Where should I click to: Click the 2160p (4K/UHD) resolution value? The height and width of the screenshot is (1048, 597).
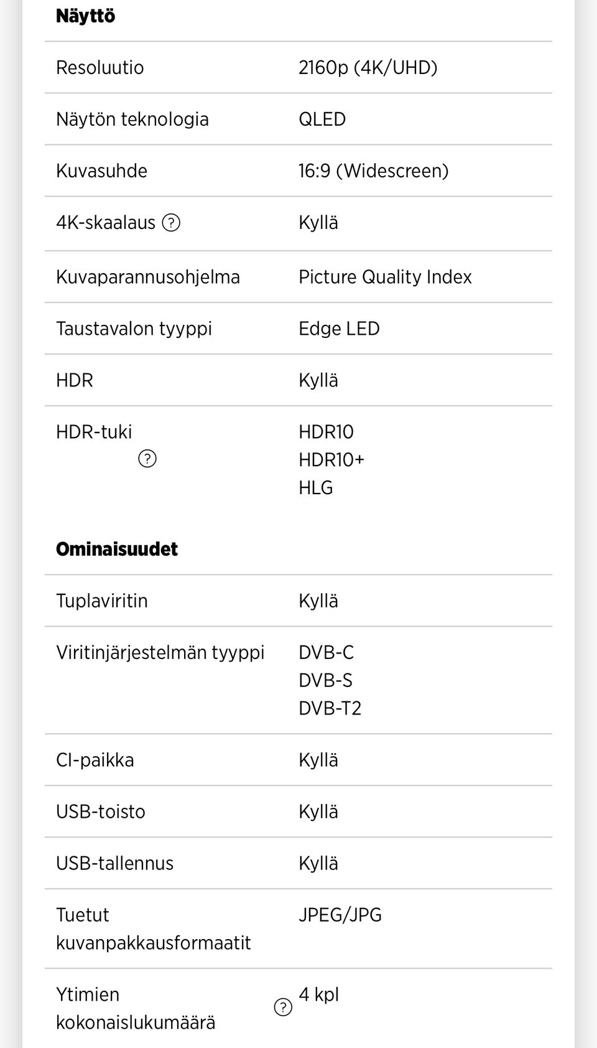(368, 67)
